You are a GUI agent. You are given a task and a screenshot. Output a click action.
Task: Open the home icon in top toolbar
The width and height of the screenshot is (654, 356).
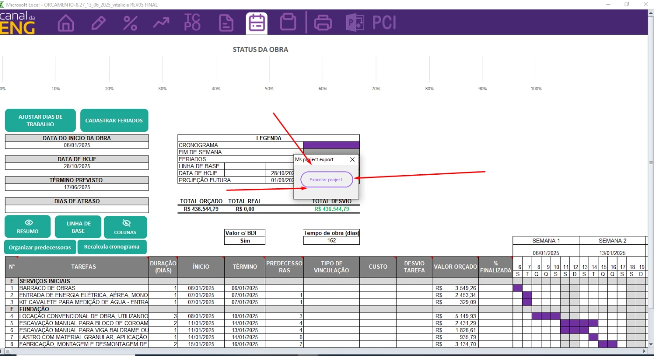(66, 23)
